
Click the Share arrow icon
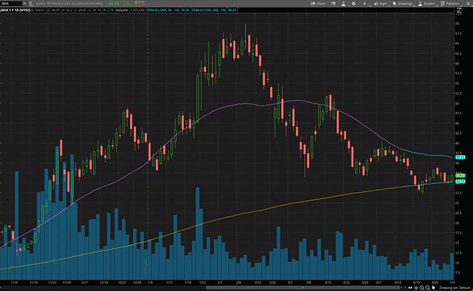point(313,4)
